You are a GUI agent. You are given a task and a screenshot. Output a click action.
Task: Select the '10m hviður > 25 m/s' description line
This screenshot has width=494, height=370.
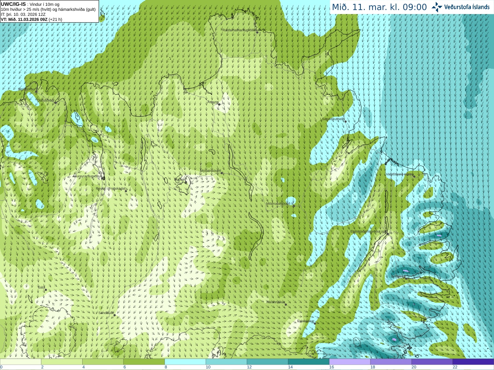[48, 9]
